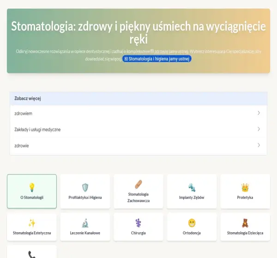Click the teddy bear icon for Stomatologia Dziecięca

click(x=245, y=223)
